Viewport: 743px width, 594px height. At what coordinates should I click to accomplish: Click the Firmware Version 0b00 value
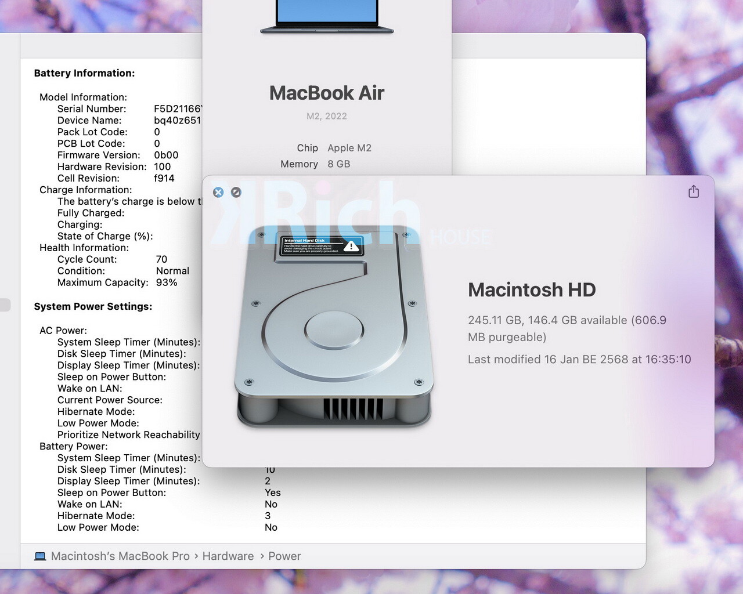click(166, 155)
